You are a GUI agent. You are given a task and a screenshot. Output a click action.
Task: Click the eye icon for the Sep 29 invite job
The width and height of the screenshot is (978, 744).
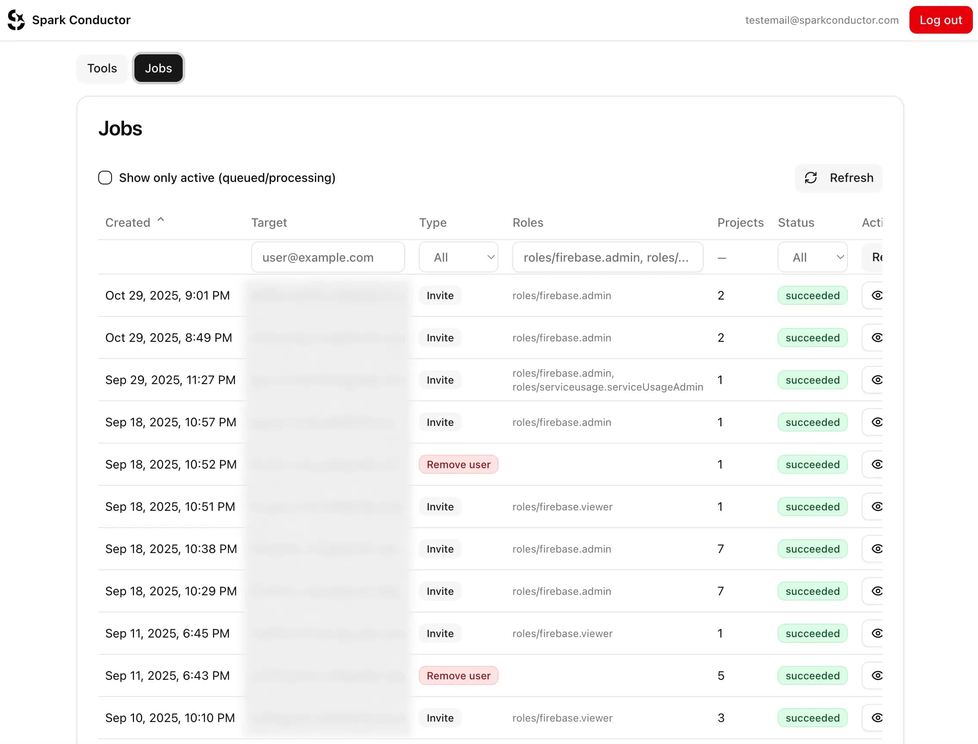(x=878, y=380)
